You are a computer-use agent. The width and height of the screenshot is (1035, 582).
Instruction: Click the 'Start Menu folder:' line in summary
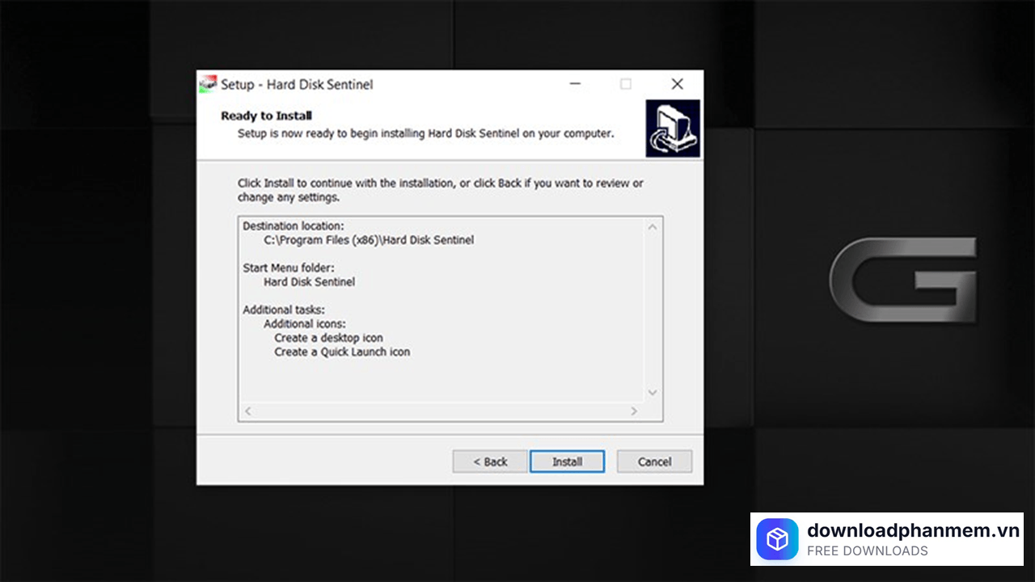289,268
